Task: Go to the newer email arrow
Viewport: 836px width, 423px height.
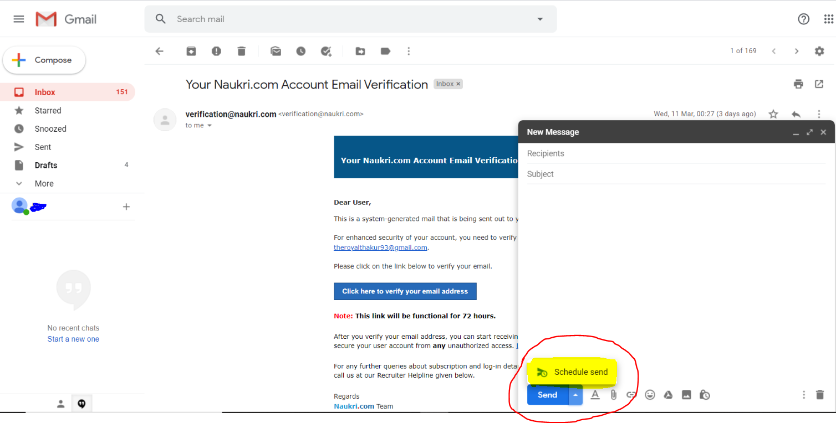Action: tap(774, 51)
